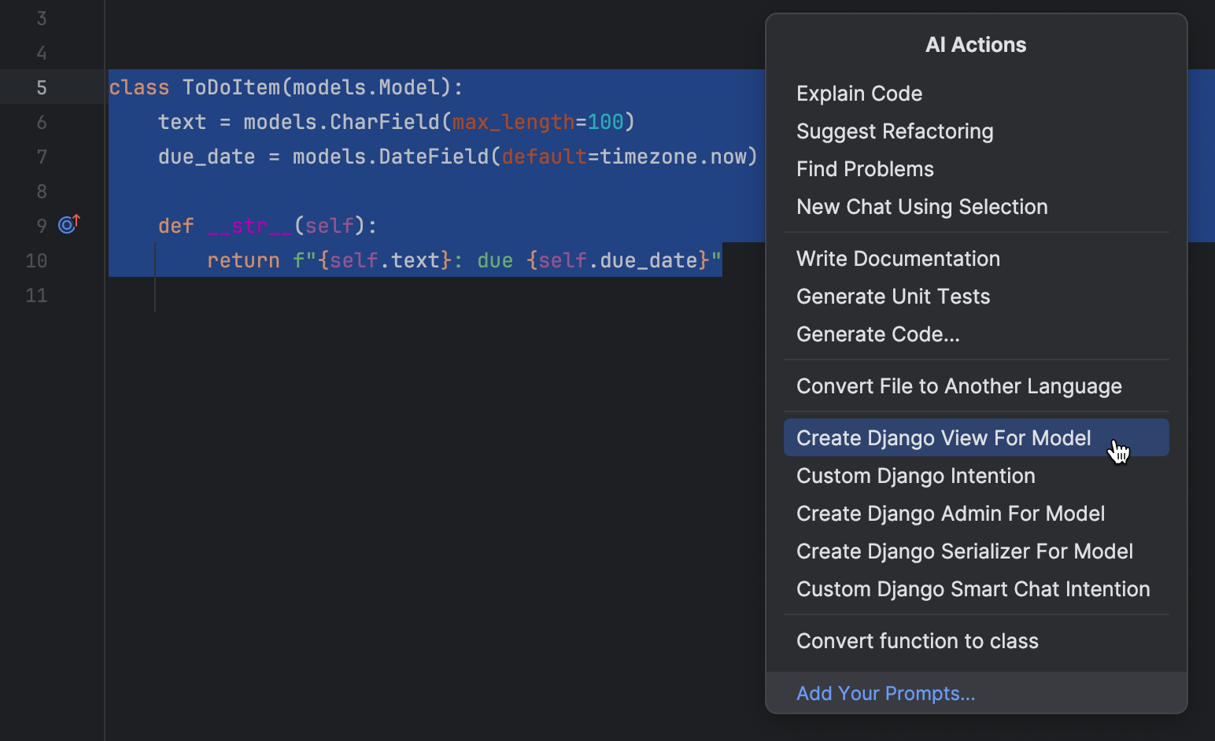
Task: Choose Suggest Refactoring in the popup
Action: coord(894,131)
